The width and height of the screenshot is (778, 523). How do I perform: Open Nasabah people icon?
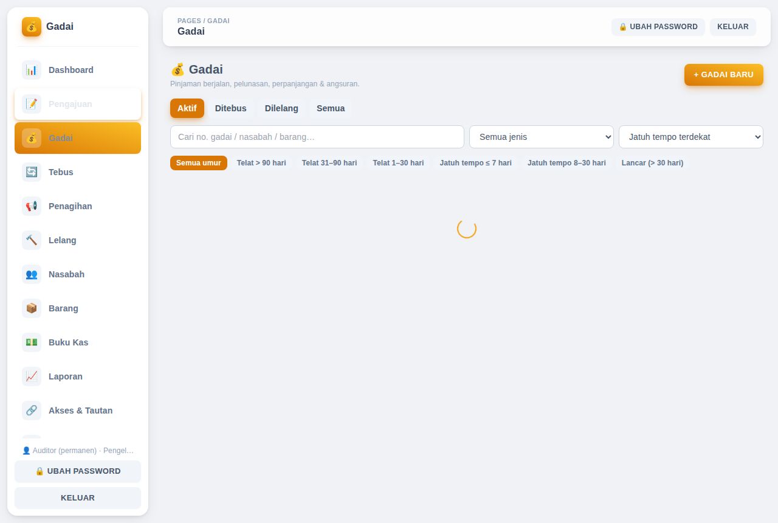32,274
